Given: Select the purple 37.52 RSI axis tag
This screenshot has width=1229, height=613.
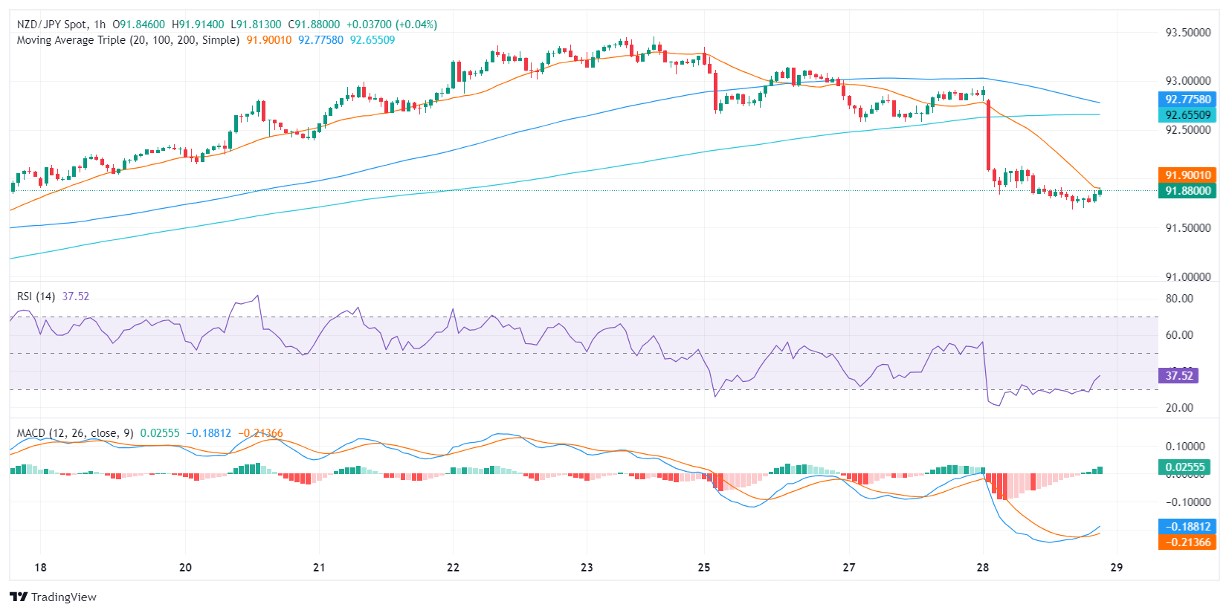Looking at the screenshot, I should pos(1178,376).
